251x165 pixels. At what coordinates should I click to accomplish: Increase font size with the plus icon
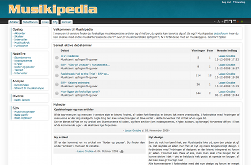point(223,21)
